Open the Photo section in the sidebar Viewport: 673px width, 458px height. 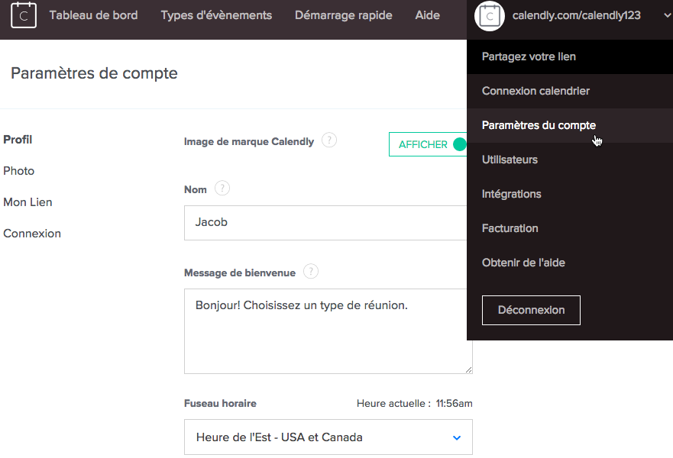click(19, 171)
